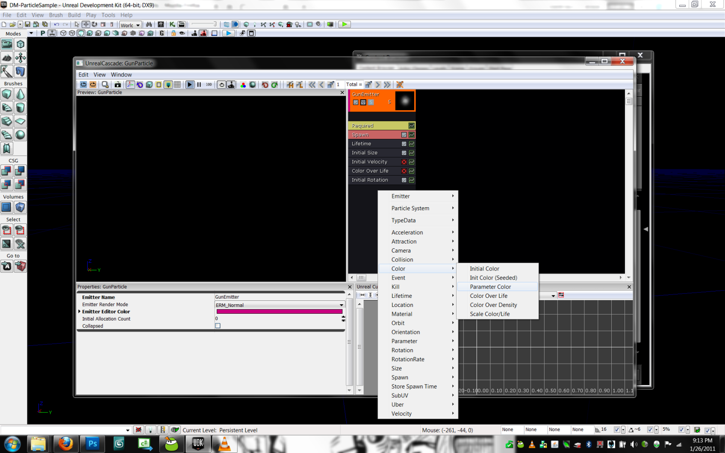725x453 pixels.
Task: Click the RGB background color icon
Action: (x=243, y=85)
